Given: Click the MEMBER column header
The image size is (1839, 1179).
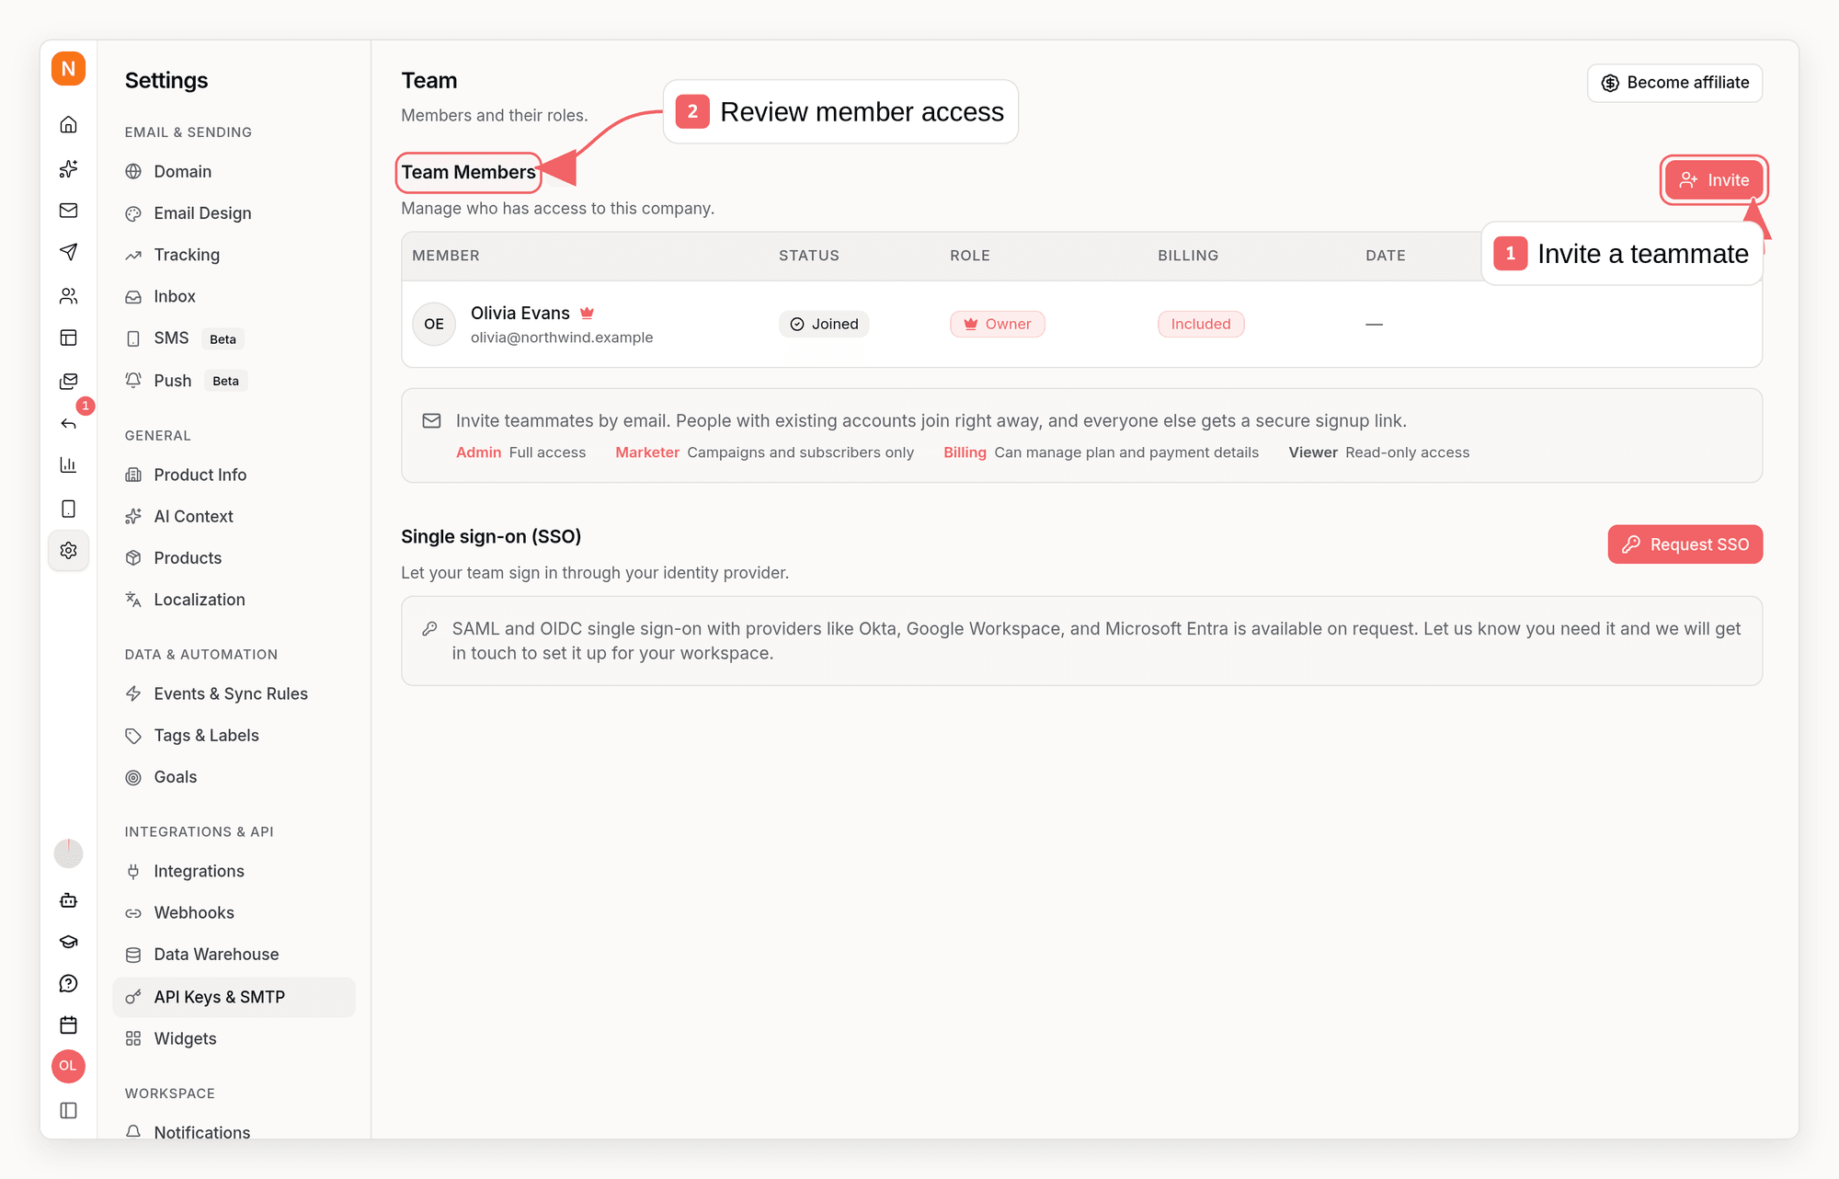Looking at the screenshot, I should click(x=446, y=256).
